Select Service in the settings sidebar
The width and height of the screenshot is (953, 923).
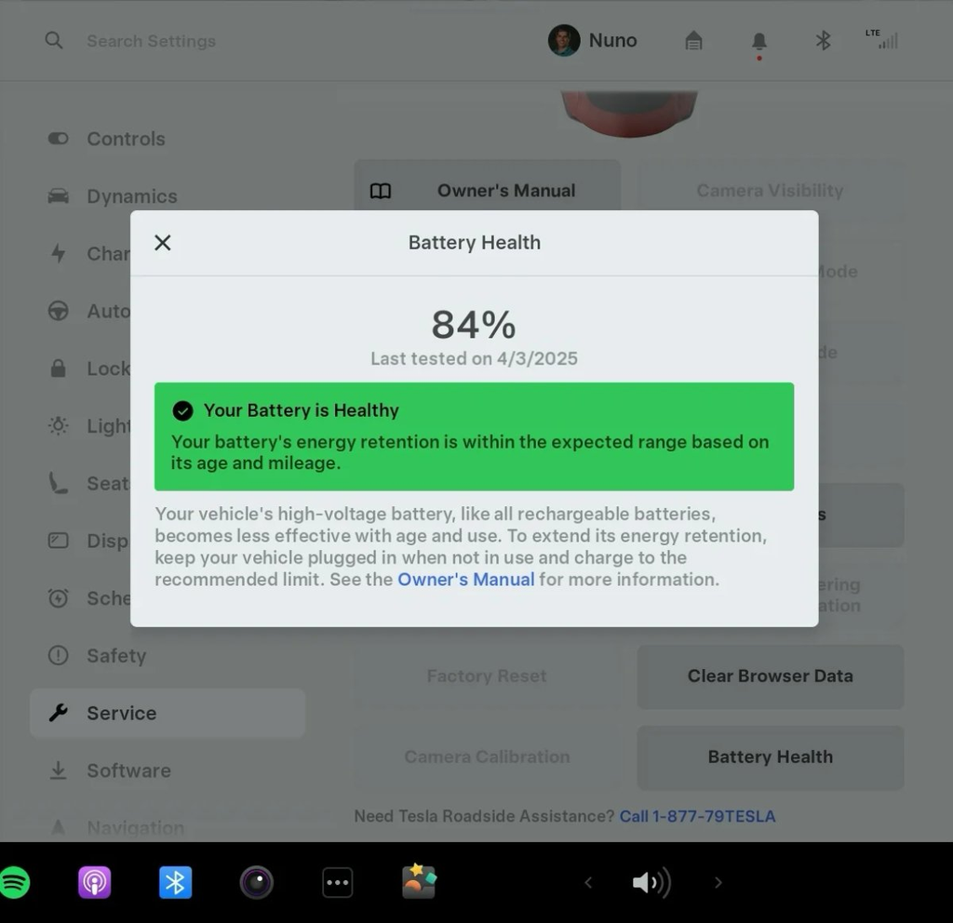tap(121, 713)
